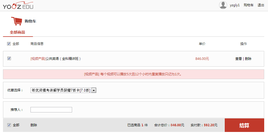Screen dimensions: 268x136
Task: Click 退出 to log out
Action: click(261, 5)
